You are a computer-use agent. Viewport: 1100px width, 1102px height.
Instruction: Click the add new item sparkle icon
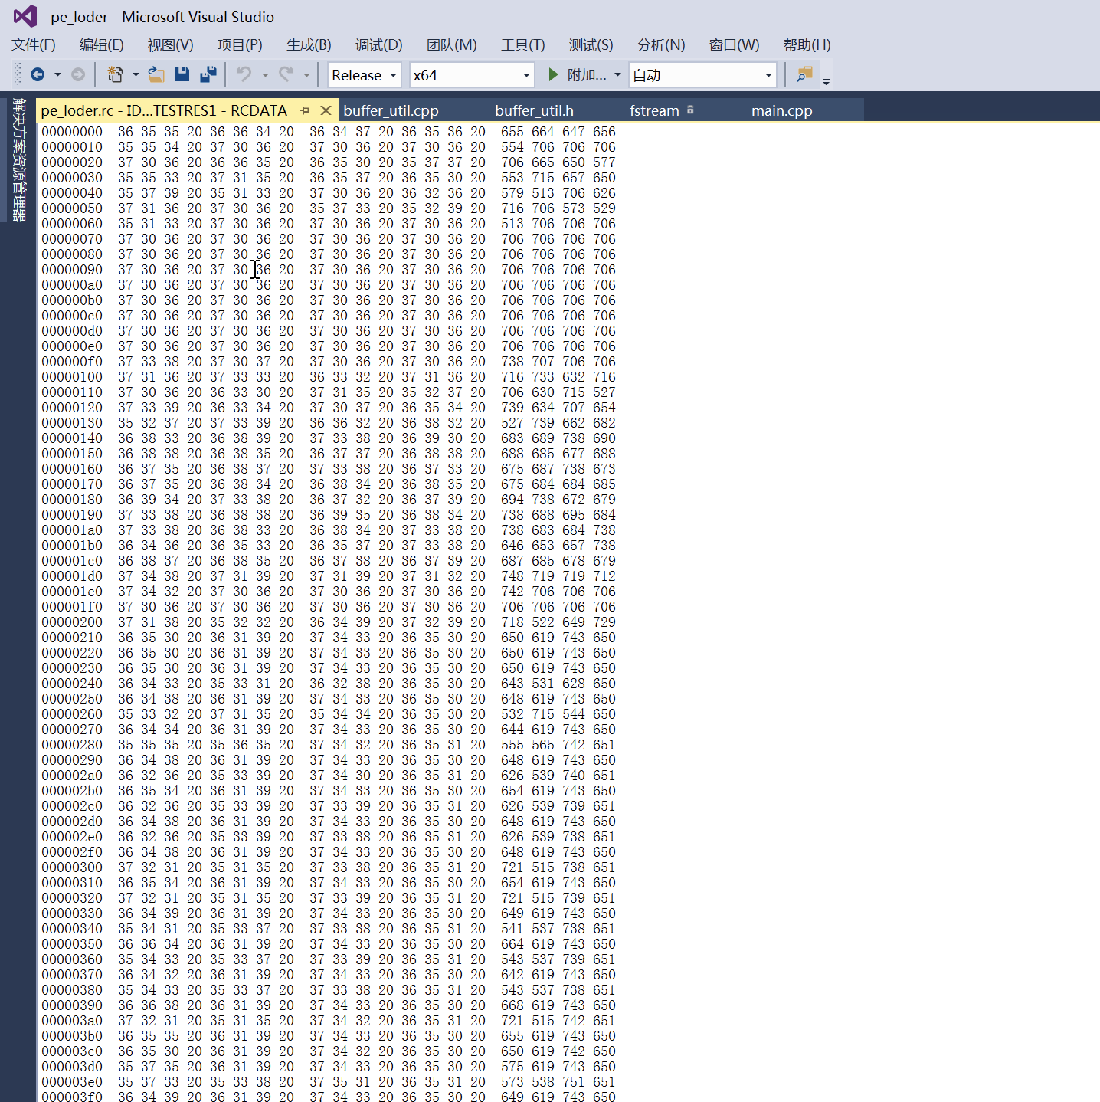pyautogui.click(x=113, y=74)
